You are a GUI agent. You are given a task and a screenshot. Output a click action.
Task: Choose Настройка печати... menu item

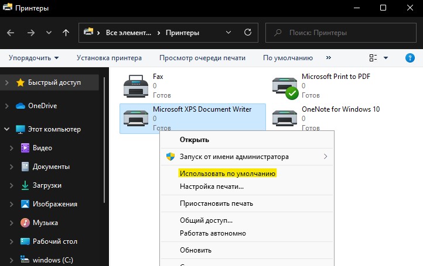(247, 186)
